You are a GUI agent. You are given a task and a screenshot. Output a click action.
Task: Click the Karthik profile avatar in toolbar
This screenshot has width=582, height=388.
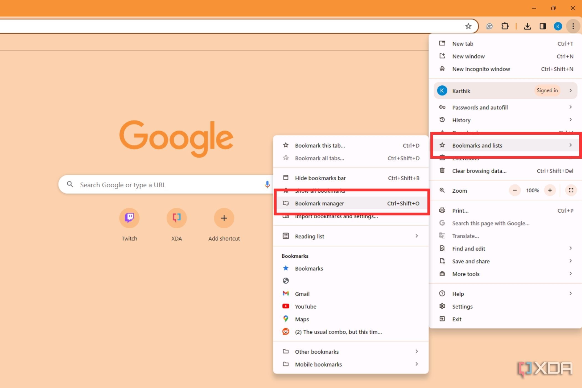(x=558, y=26)
